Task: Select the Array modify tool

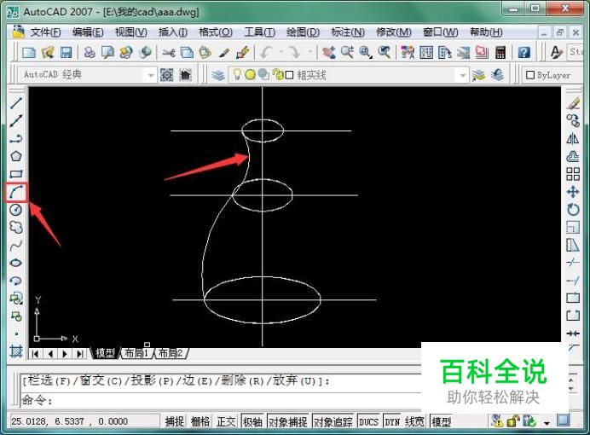Action: click(x=573, y=174)
